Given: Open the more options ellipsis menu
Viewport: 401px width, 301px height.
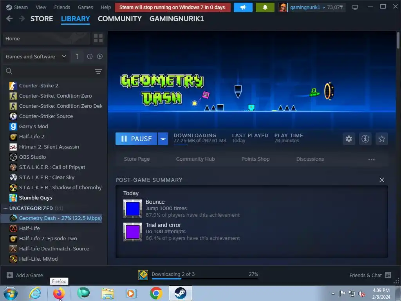Looking at the screenshot, I should pos(371,159).
